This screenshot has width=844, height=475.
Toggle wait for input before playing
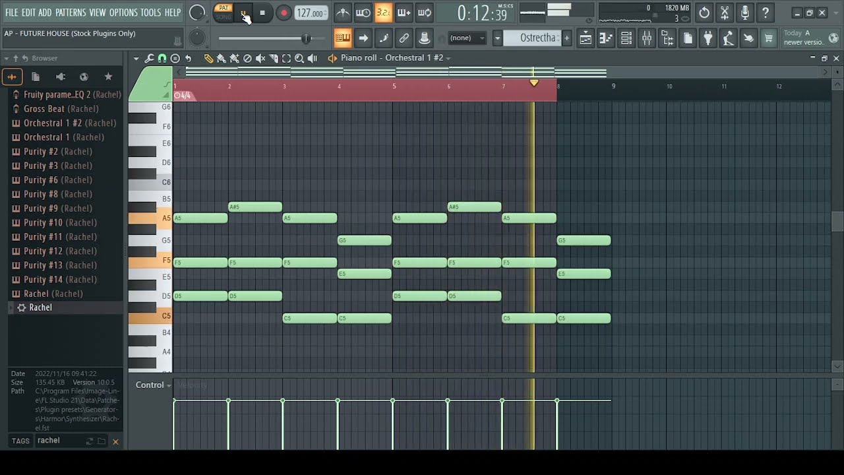point(363,13)
